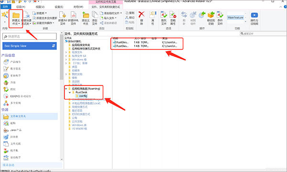
Task: Expand the Program Files 64 tree folder
Action: coord(66,56)
